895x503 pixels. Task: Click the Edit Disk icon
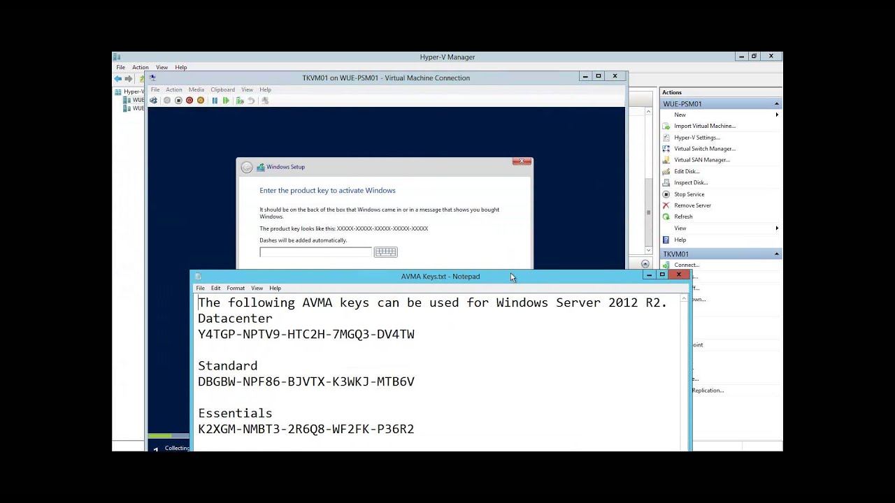[x=666, y=171]
